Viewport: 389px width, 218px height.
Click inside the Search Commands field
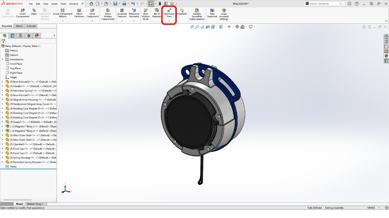pos(321,3)
